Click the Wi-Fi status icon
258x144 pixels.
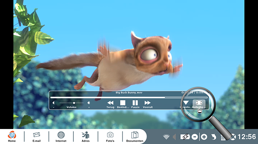pyautogui.click(x=166, y=137)
